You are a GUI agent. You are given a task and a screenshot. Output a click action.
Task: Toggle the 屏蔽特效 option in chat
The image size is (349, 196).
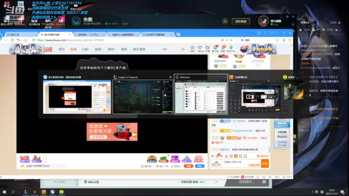263,156
